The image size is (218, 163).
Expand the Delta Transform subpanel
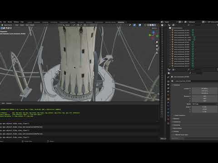point(179,115)
